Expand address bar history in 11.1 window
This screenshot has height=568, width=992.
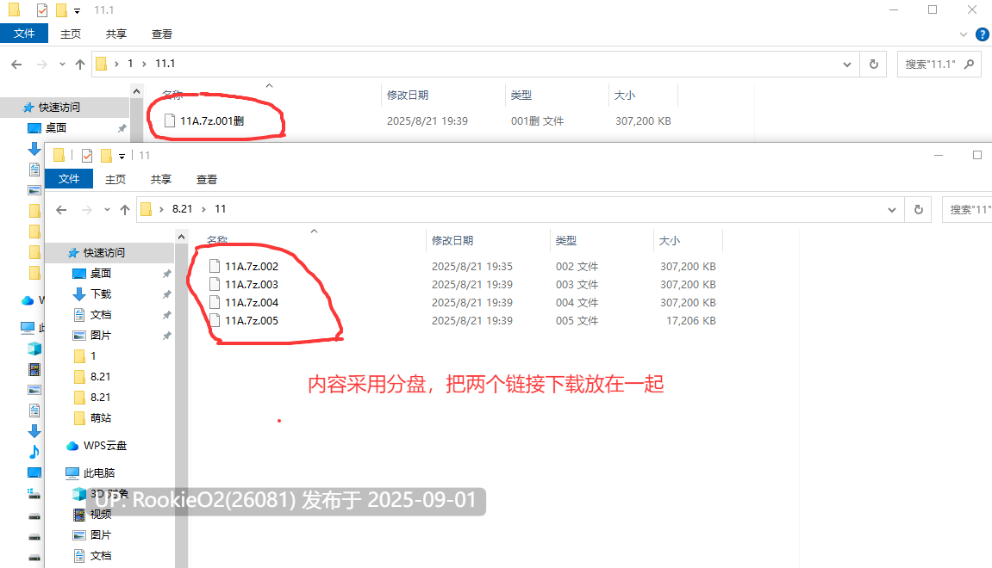pos(847,64)
